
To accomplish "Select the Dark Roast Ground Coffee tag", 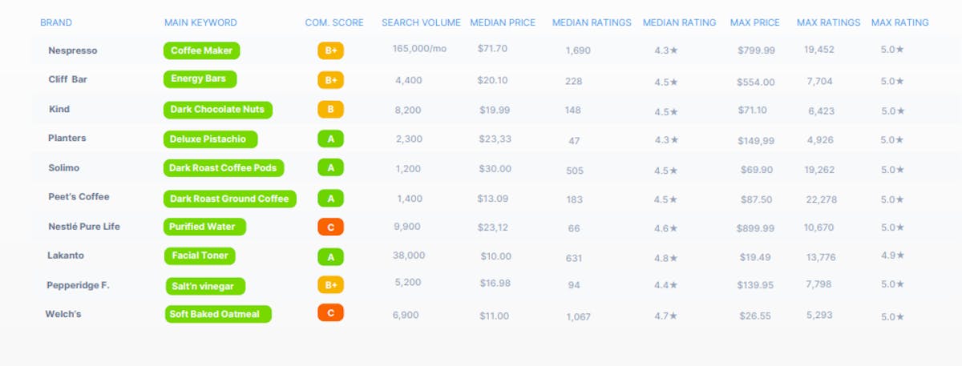I will coord(230,199).
